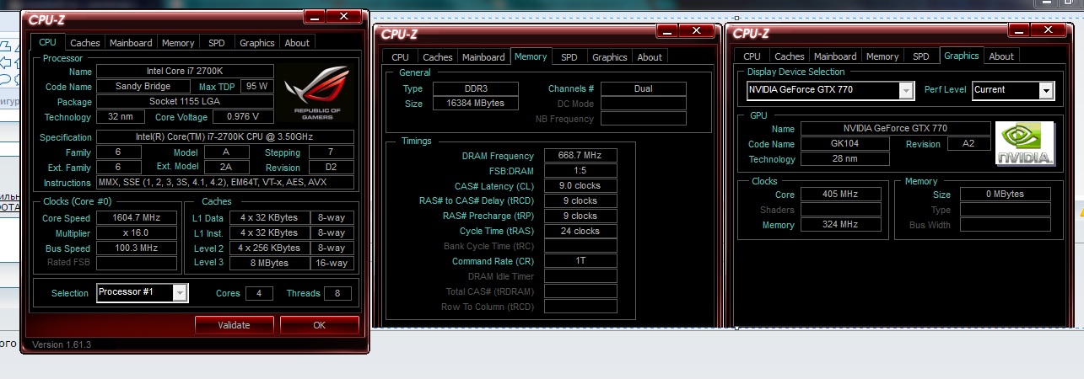Image resolution: width=1084 pixels, height=379 pixels.
Task: Open SPD tab in Memory window
Action: tap(569, 56)
